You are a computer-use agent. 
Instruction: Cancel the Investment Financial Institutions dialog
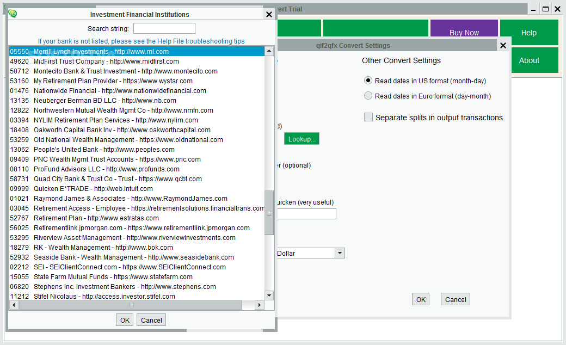point(151,320)
